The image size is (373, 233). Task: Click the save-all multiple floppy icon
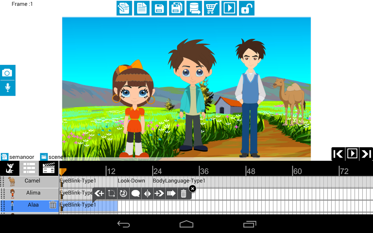click(x=177, y=8)
